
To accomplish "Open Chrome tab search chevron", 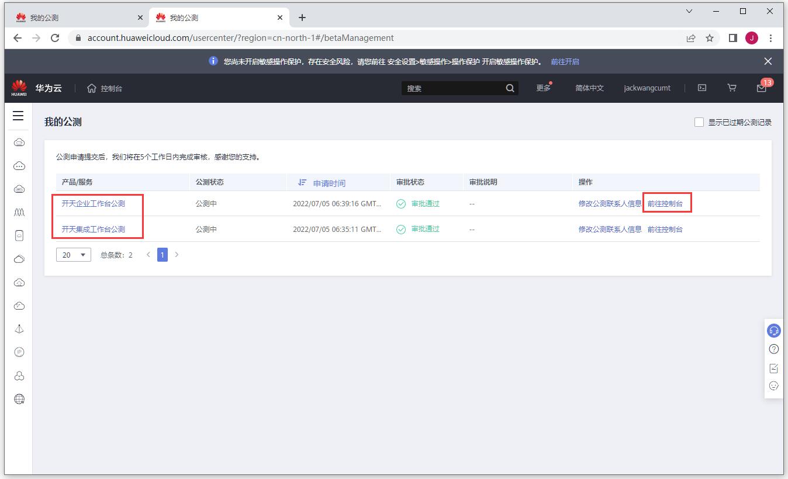I will pos(689,11).
